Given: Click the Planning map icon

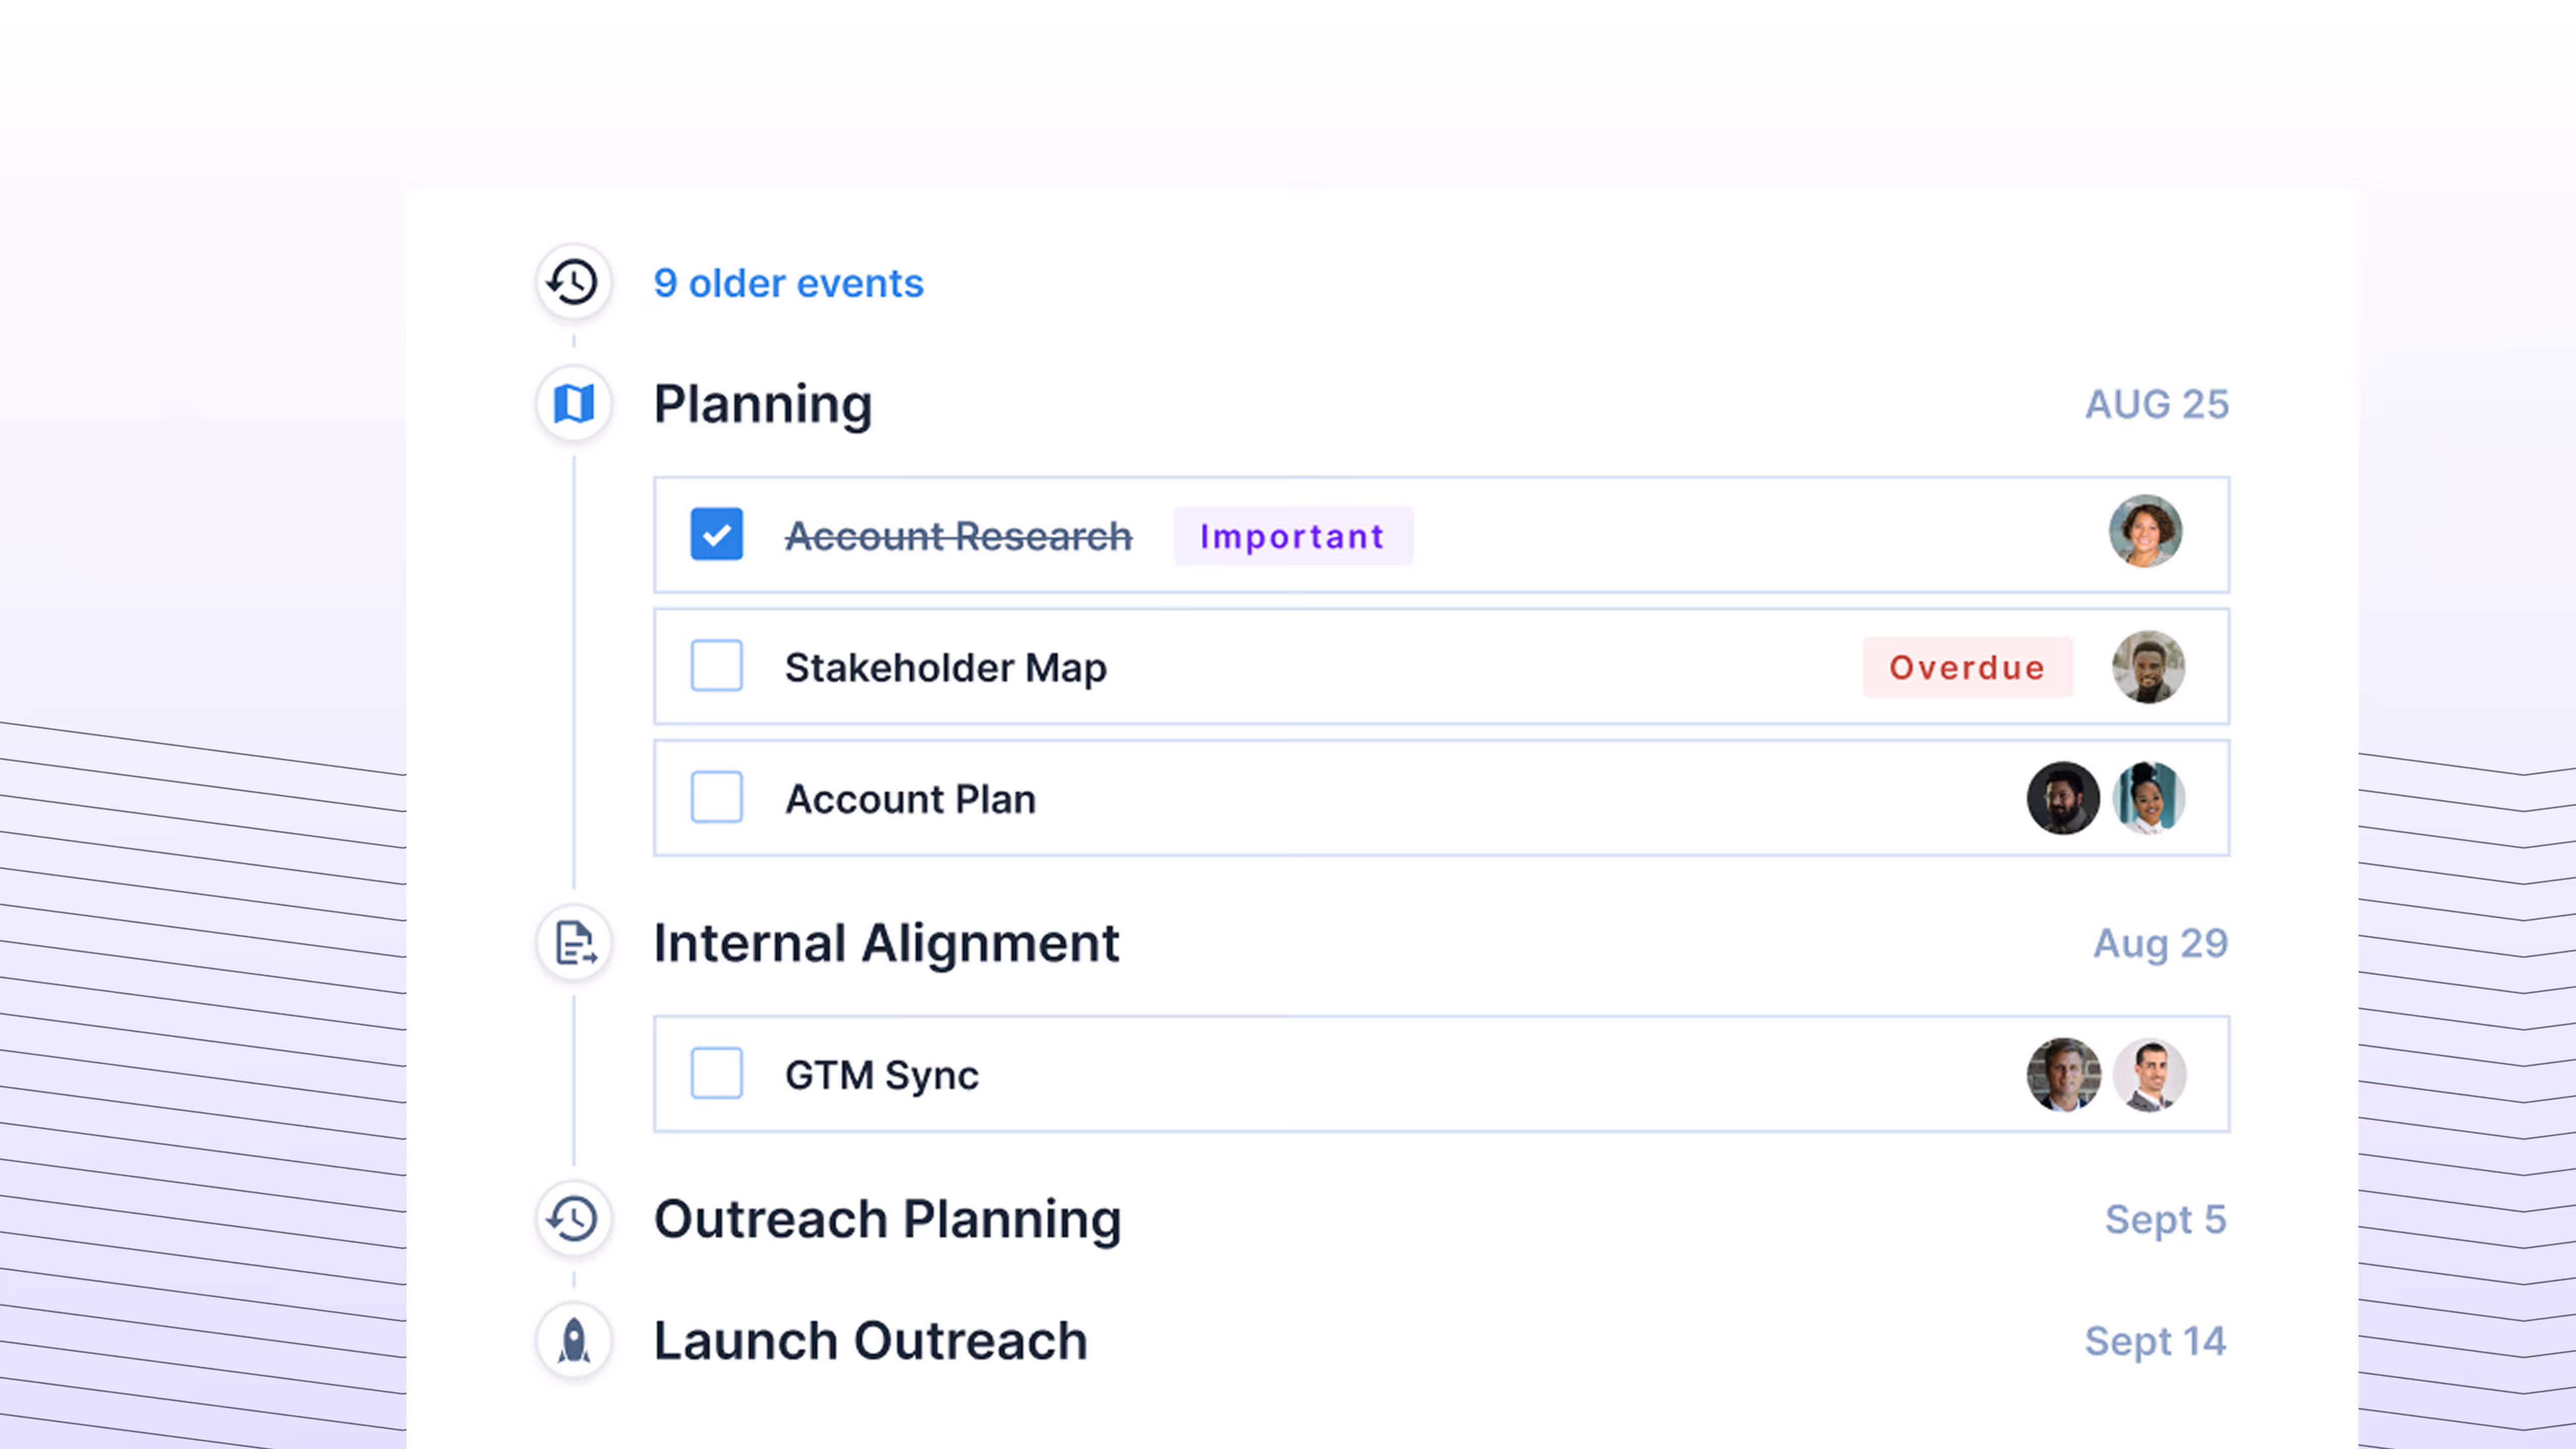Looking at the screenshot, I should [573, 404].
